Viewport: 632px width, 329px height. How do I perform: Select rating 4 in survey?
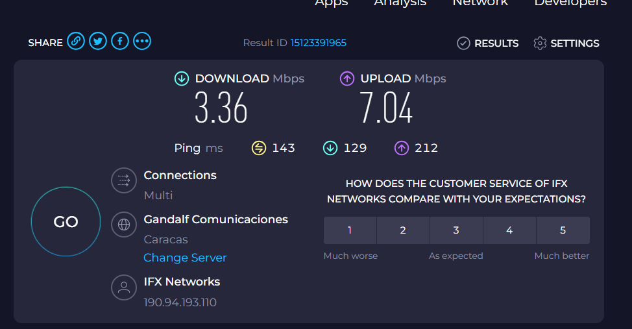pos(509,230)
